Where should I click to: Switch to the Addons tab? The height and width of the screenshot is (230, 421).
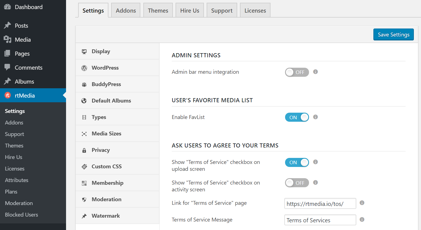tap(125, 10)
